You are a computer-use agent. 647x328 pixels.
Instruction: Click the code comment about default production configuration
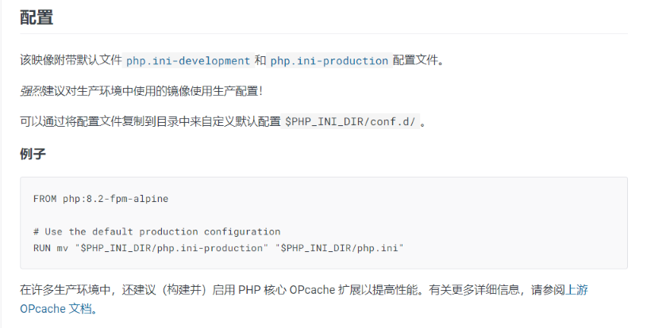[156, 232]
